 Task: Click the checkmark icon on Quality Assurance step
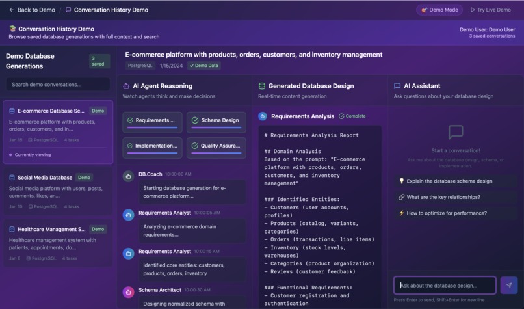[195, 146]
